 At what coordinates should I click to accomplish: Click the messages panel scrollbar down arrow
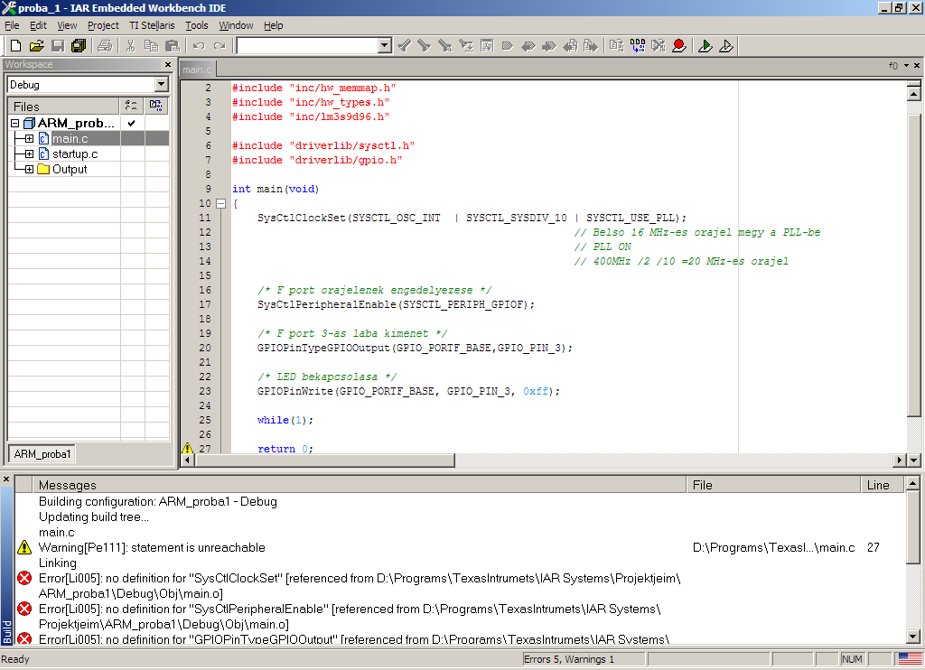[912, 637]
